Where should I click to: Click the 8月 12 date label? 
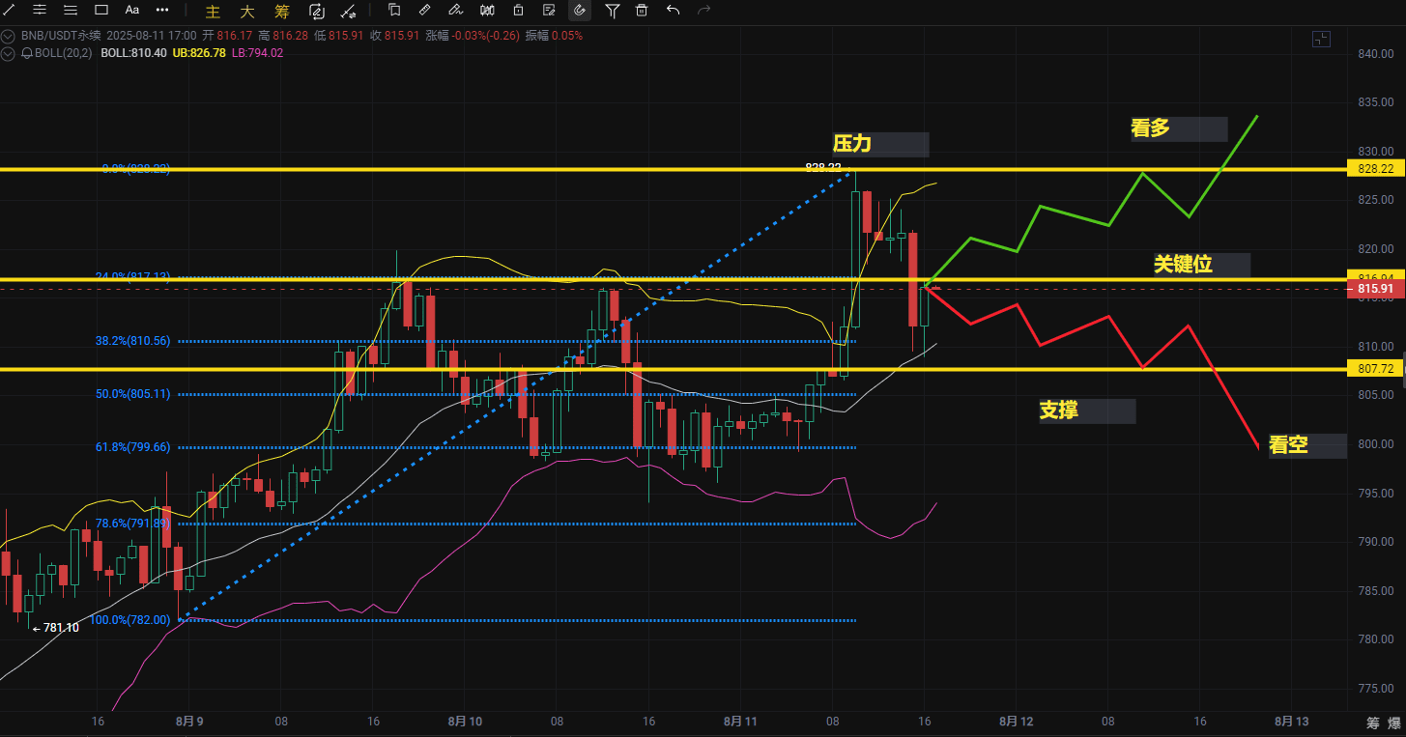pyautogui.click(x=1016, y=722)
